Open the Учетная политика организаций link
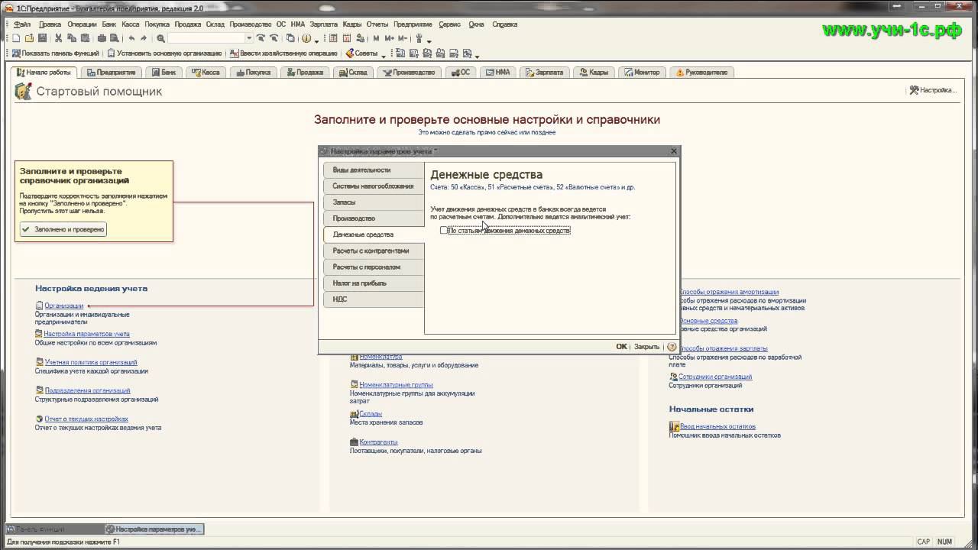978x550 pixels. point(91,362)
